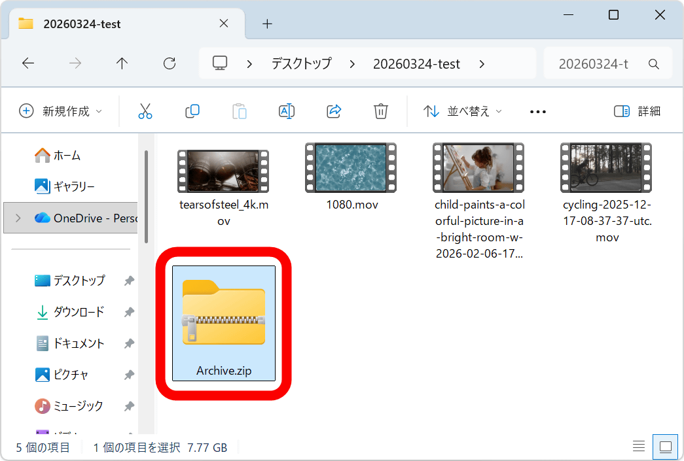Expand chevron after 20260324-test breadcrumb
This screenshot has width=684, height=461.
(x=482, y=65)
